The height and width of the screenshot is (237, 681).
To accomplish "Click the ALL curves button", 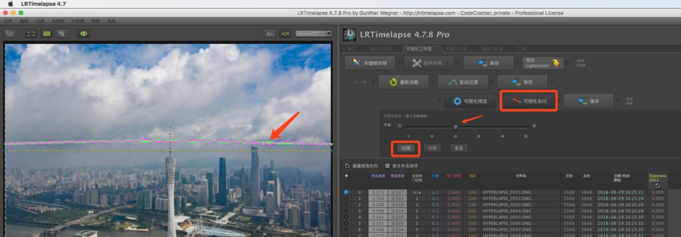I will tap(270, 33).
